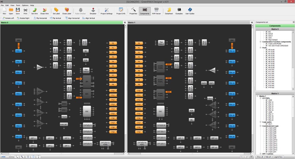
Task: Collapse the I/O PADs group
Action: pyautogui.click(x=261, y=98)
